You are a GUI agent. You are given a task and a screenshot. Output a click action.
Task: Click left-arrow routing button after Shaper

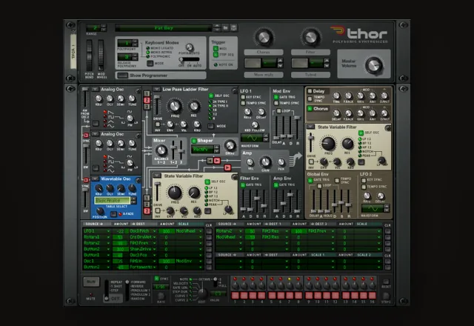(210, 160)
